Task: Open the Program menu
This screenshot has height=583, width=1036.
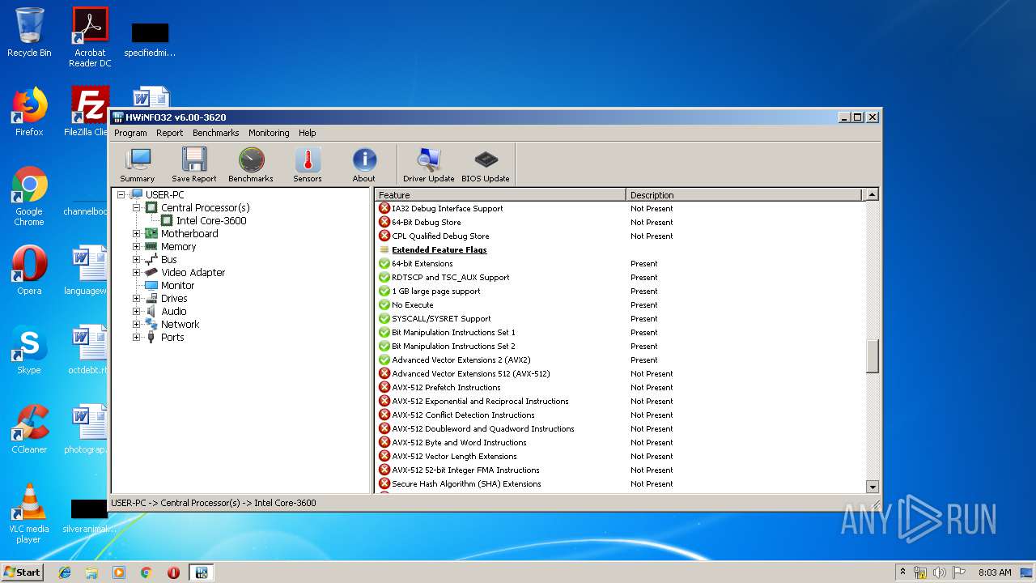Action: tap(130, 133)
